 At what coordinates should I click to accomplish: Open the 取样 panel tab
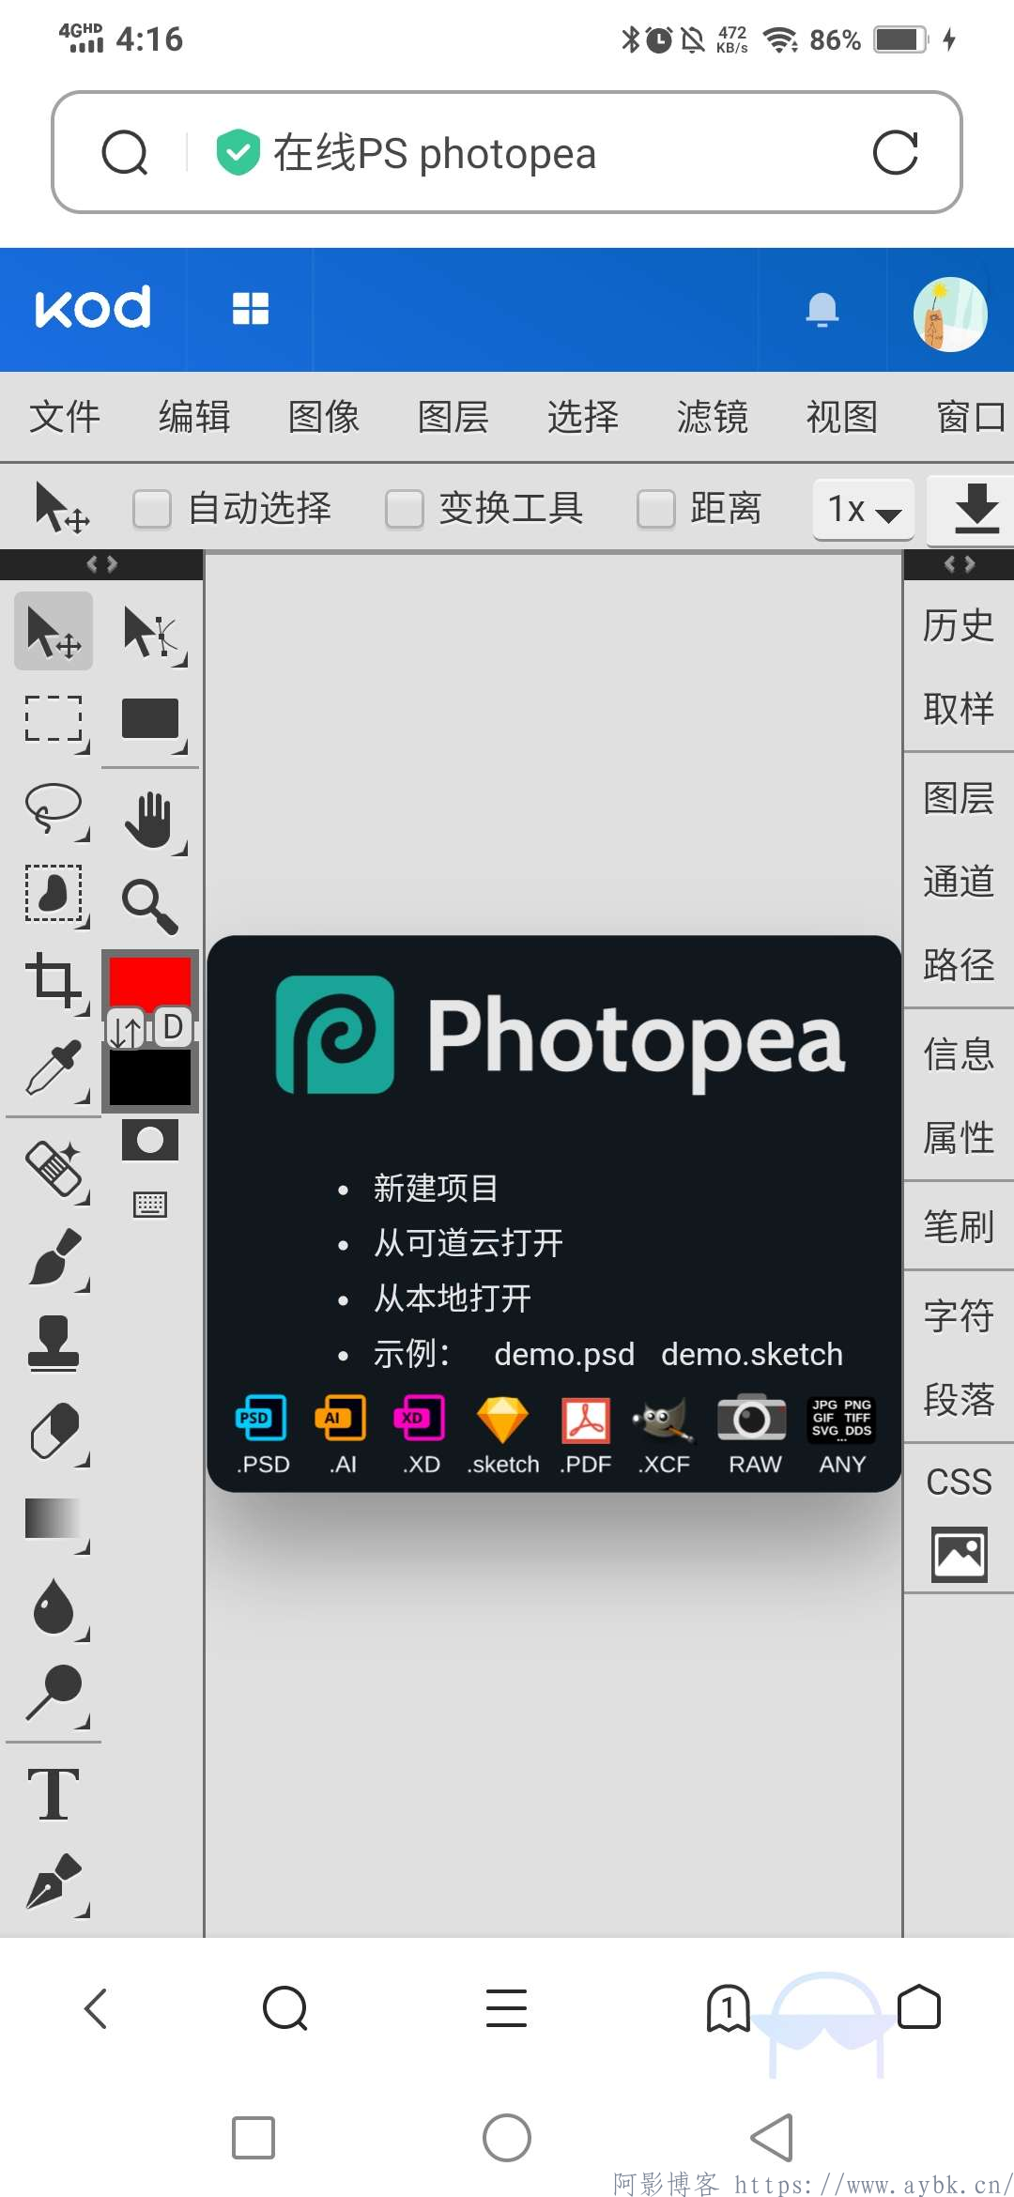(x=959, y=708)
